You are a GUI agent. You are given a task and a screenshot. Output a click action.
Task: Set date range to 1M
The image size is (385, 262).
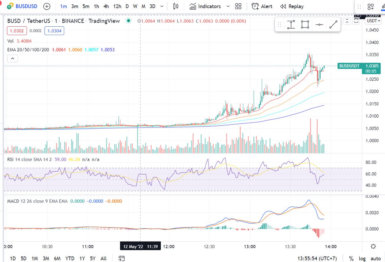35,258
